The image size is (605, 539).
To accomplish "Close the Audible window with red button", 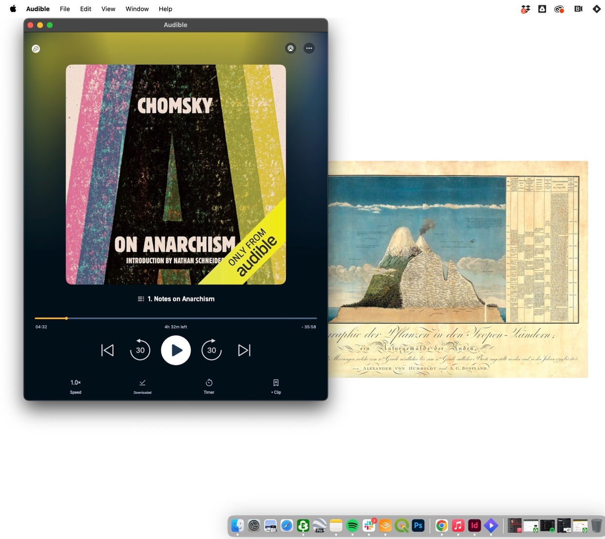I will (30, 25).
